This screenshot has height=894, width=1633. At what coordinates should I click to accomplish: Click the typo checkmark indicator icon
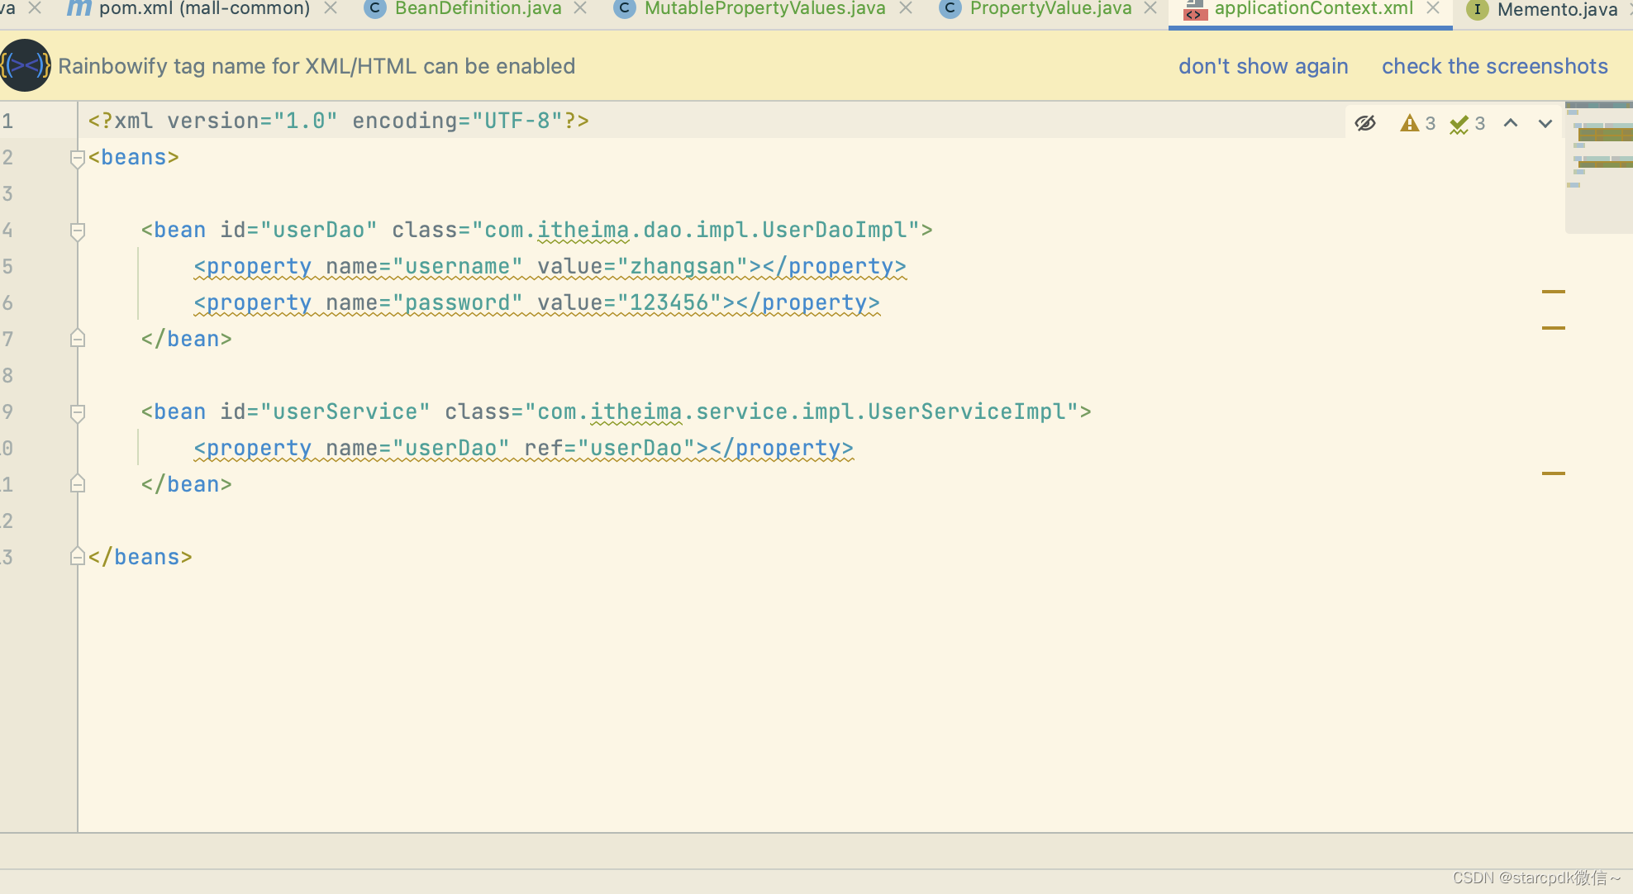pos(1459,123)
